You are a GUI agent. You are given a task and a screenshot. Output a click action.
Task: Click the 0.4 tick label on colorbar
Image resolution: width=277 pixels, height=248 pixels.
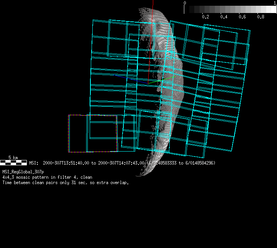pos(224,17)
